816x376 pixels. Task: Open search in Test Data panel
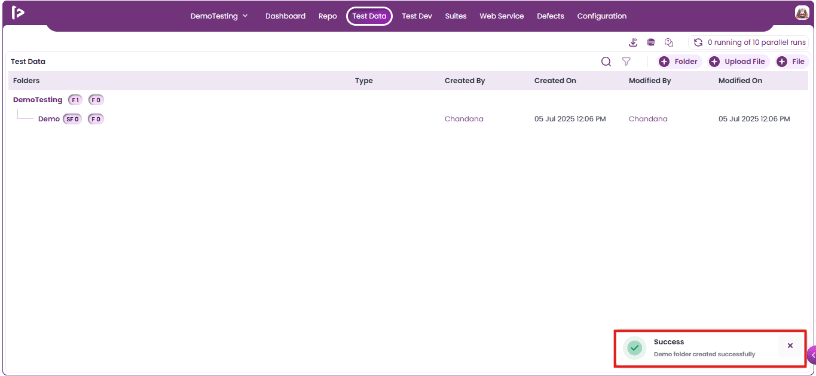pyautogui.click(x=606, y=62)
